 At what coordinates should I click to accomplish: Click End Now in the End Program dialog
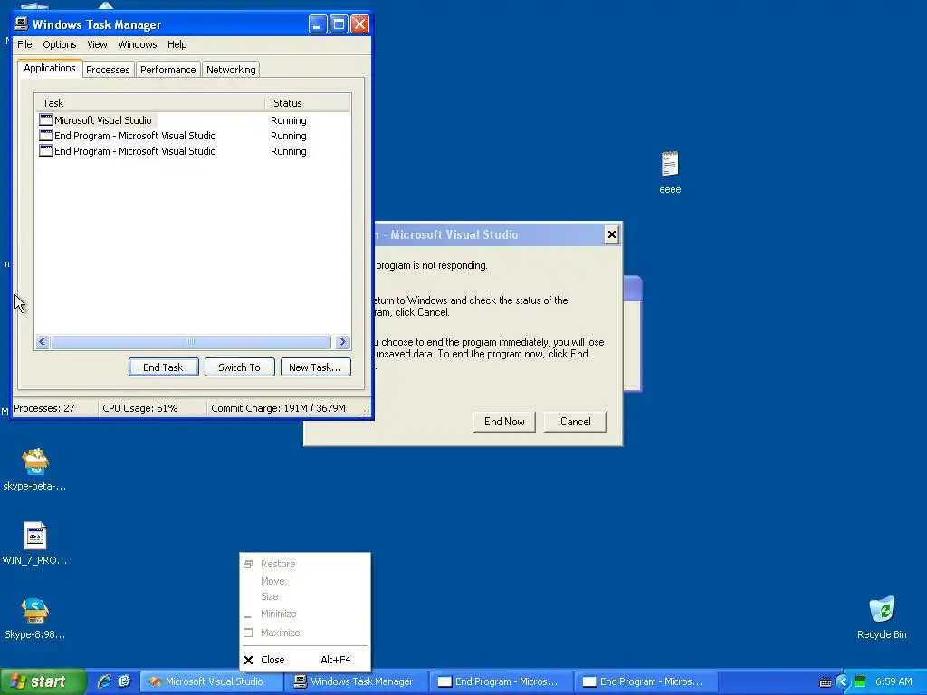coord(504,422)
